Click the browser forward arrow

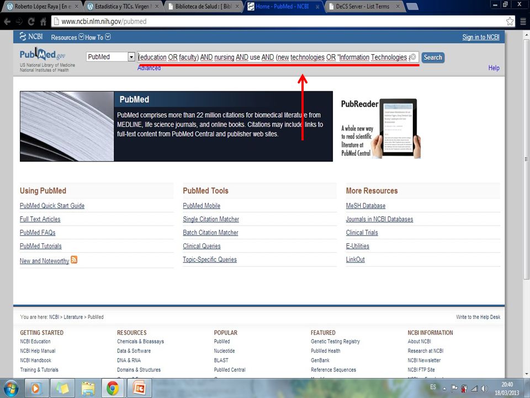tap(19, 22)
